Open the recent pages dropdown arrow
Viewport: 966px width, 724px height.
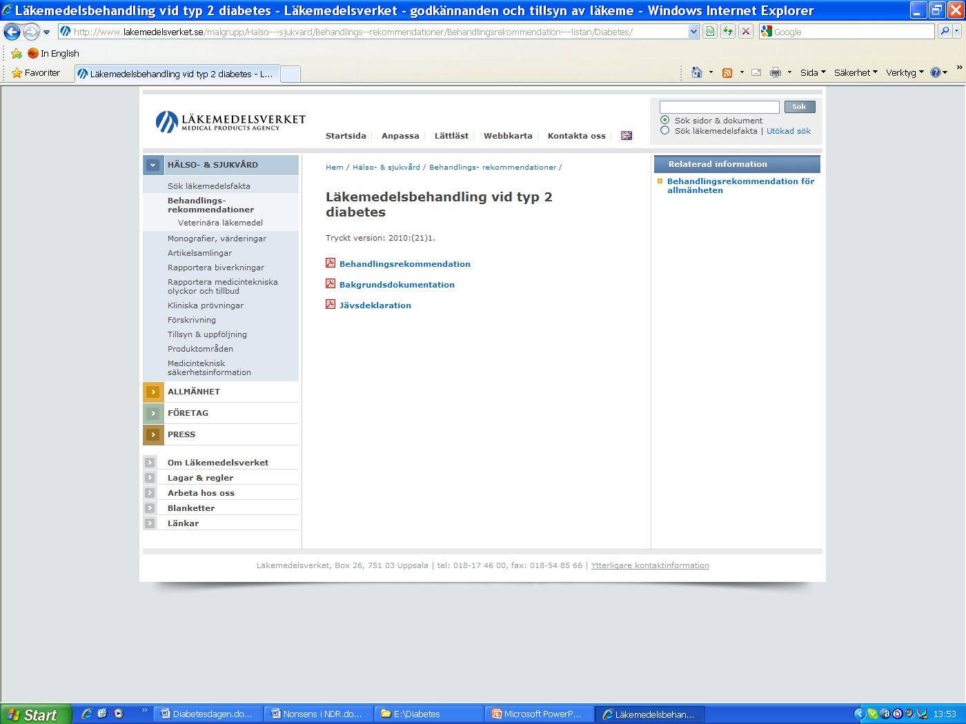click(x=46, y=32)
